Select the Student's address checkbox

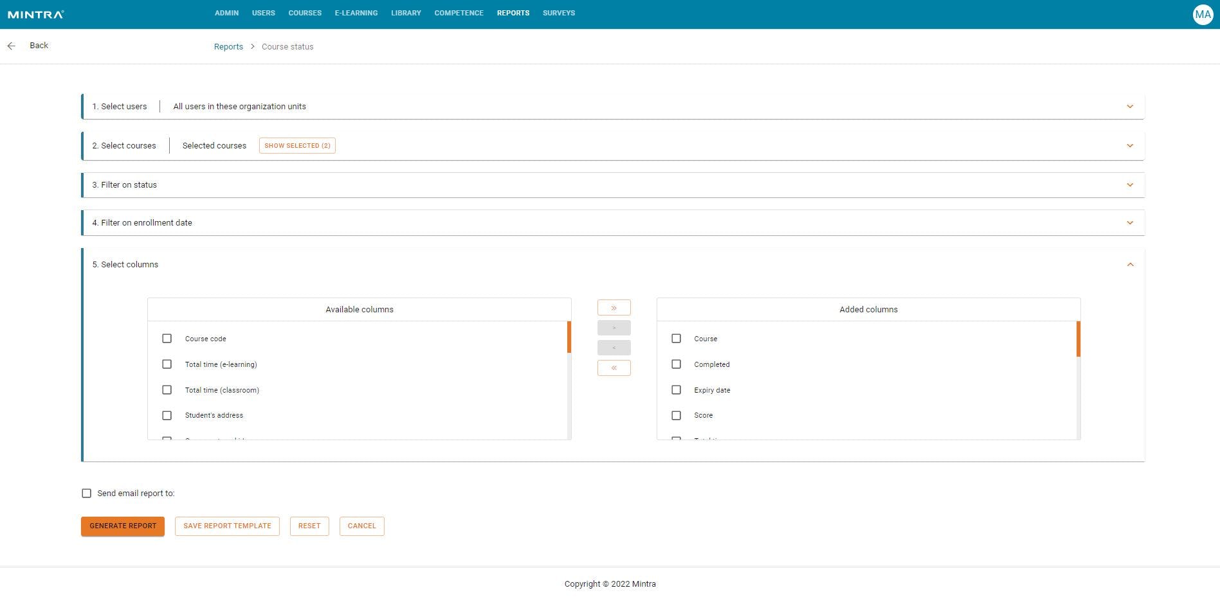tap(167, 415)
